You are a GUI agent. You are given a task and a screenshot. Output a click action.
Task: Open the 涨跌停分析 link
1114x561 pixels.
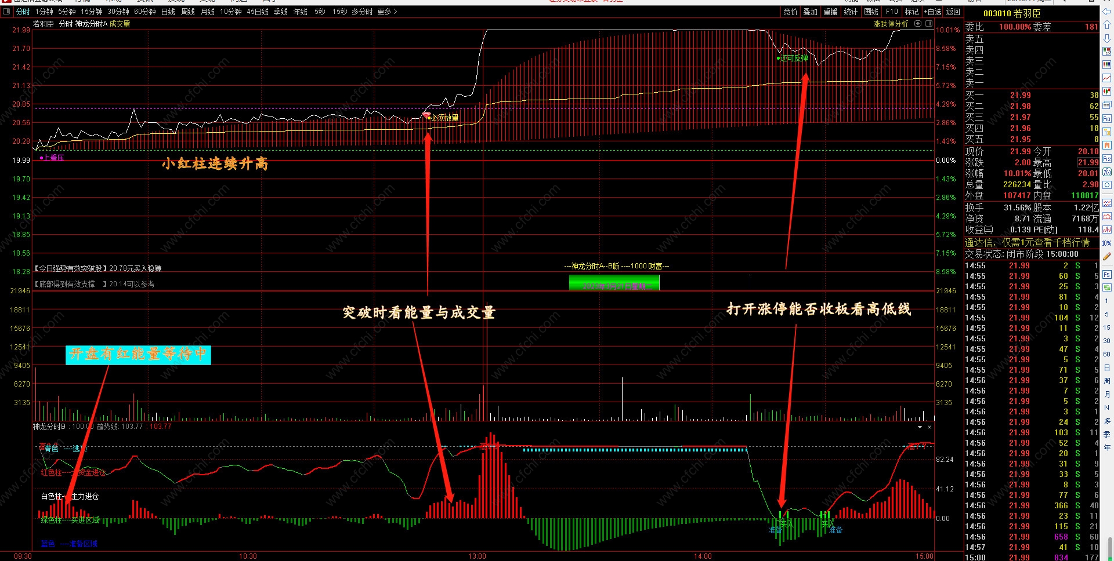click(x=891, y=24)
